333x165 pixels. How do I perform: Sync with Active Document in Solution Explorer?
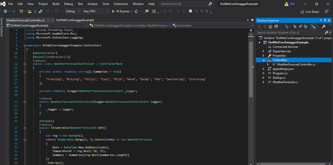pyautogui.click(x=295, y=26)
